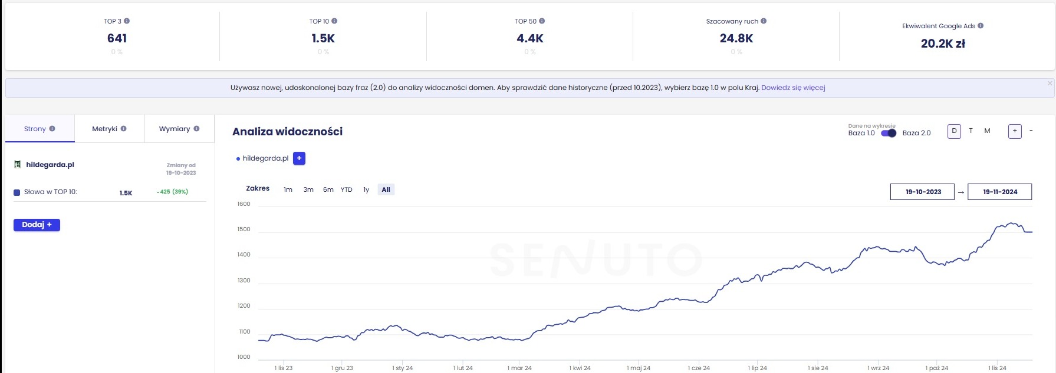Click the blue Słowa w TOP 10 swatch
The width and height of the screenshot is (1056, 373).
point(17,192)
